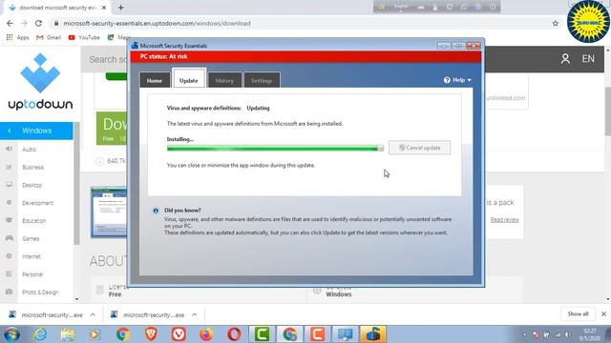Click the Microsoft Security Essentials title icon

(x=135, y=46)
